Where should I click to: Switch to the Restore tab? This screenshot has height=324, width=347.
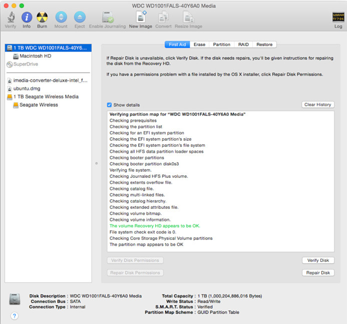pyautogui.click(x=264, y=45)
